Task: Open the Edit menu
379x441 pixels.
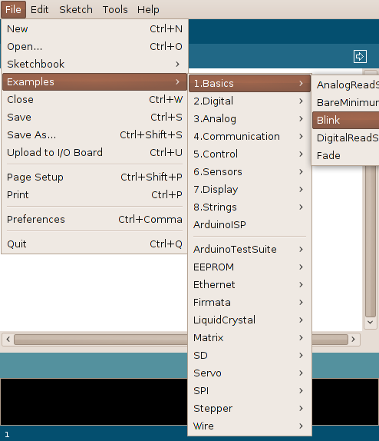Action: (x=39, y=9)
